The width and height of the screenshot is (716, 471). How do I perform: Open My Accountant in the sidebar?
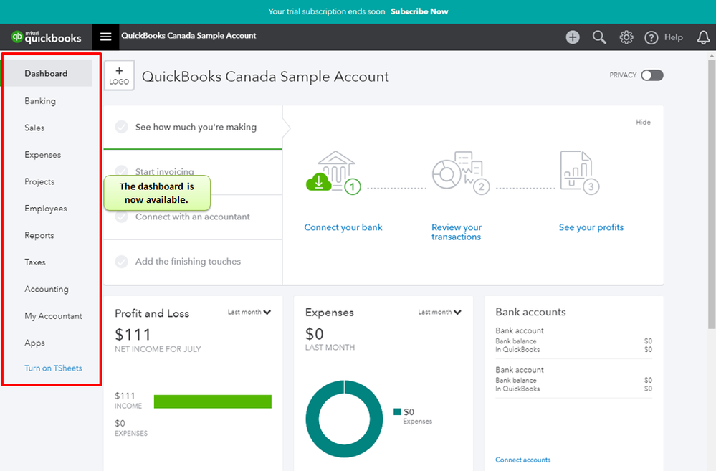coord(54,316)
